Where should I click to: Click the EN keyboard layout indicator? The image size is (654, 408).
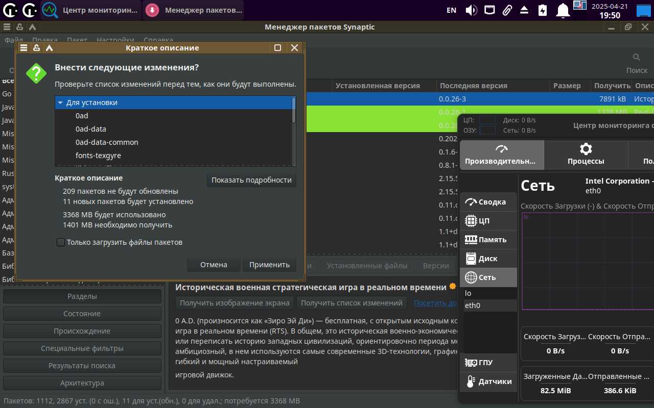click(452, 10)
